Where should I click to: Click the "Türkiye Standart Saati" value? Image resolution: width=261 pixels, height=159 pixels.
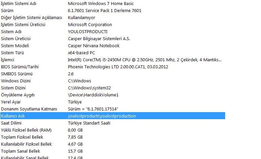click(x=89, y=123)
